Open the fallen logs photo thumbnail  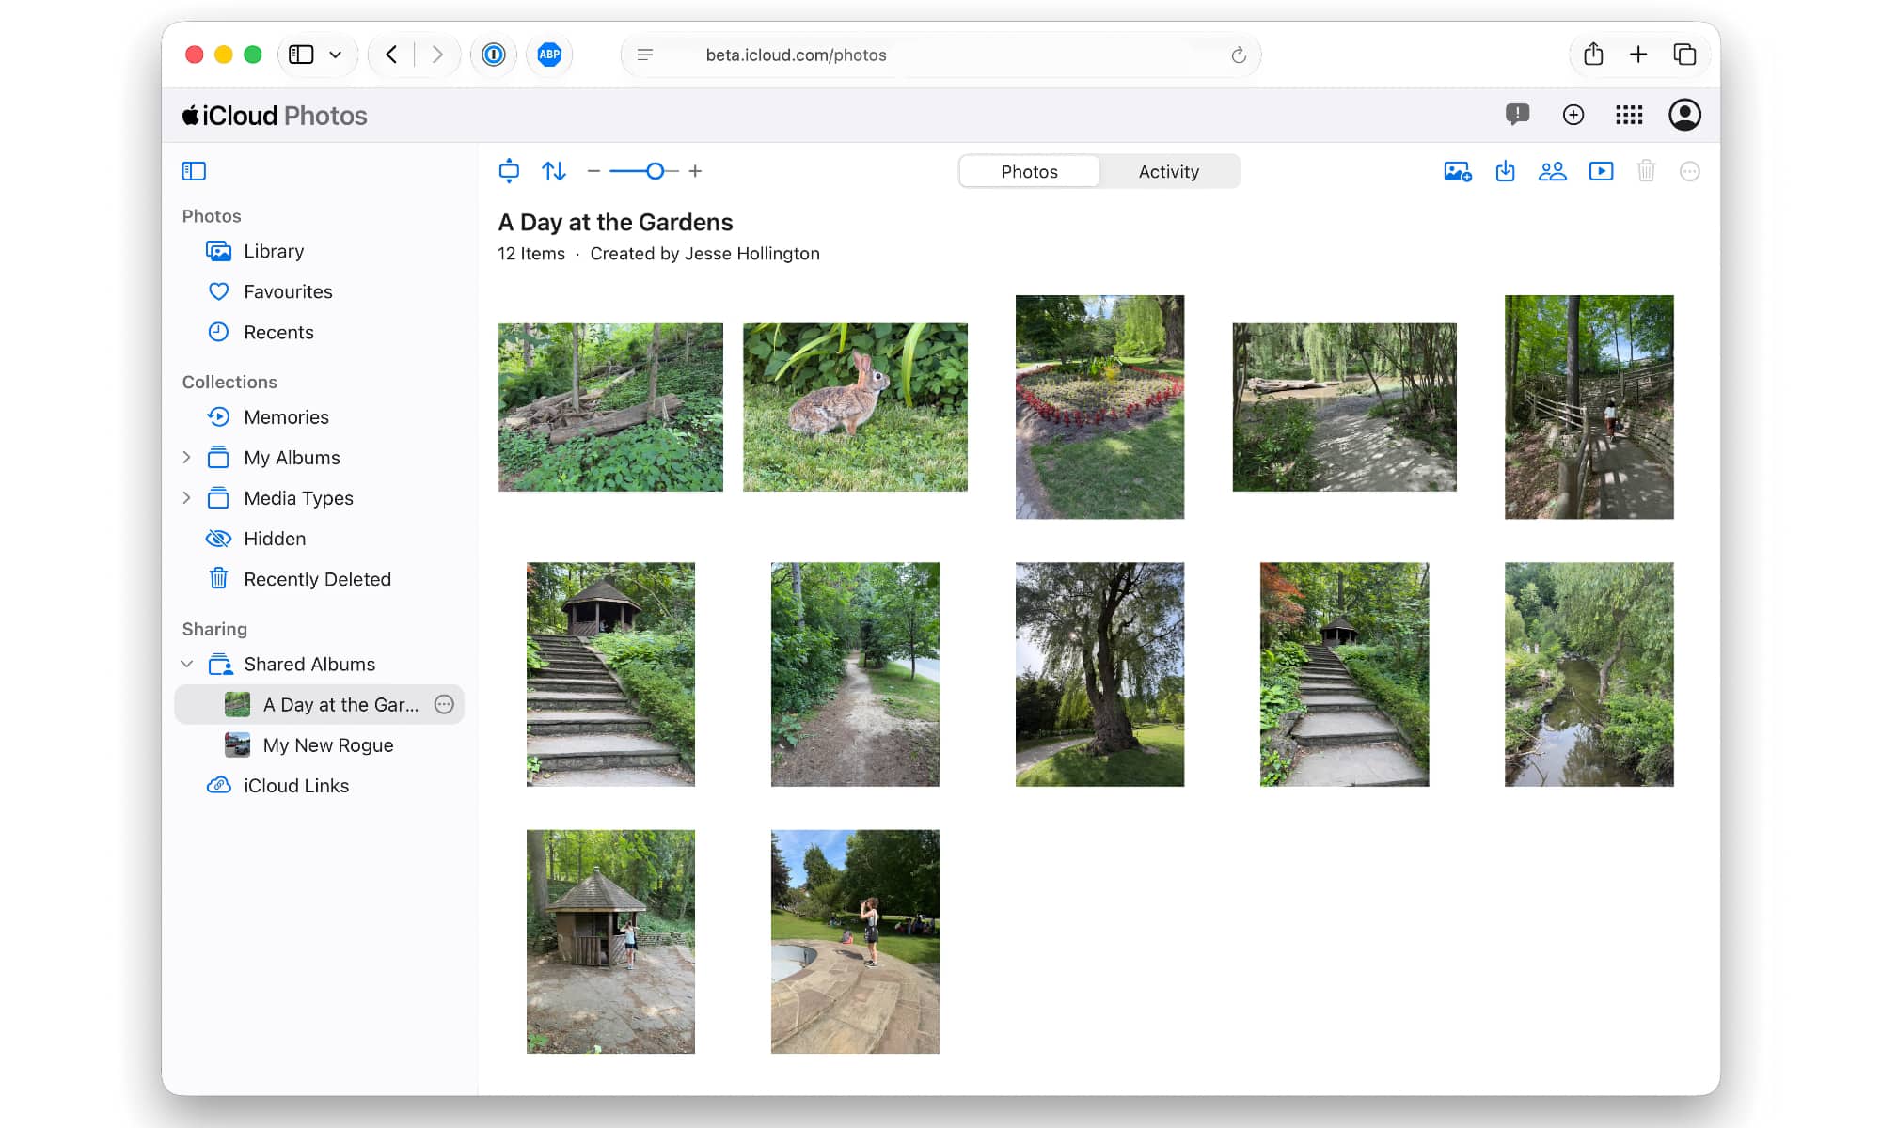point(610,407)
